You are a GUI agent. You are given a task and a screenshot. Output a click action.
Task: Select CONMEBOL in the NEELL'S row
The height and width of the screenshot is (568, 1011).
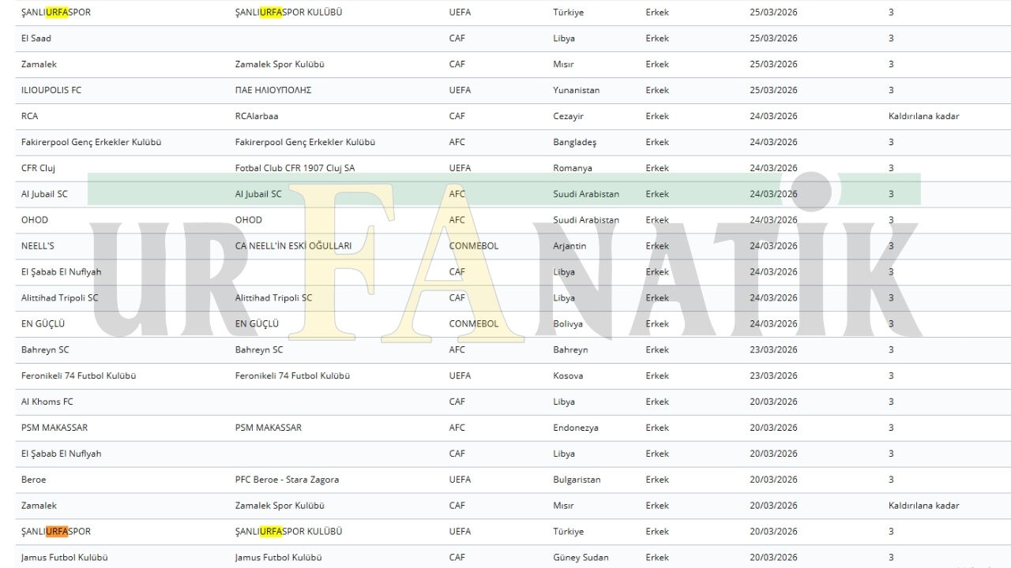coord(474,246)
